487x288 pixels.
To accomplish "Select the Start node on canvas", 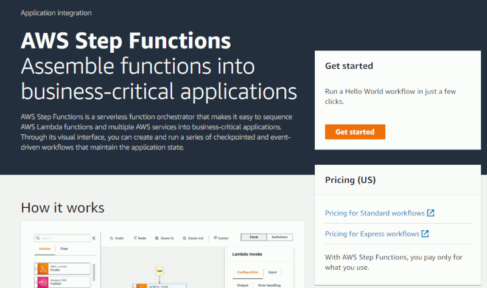I will tap(159, 271).
